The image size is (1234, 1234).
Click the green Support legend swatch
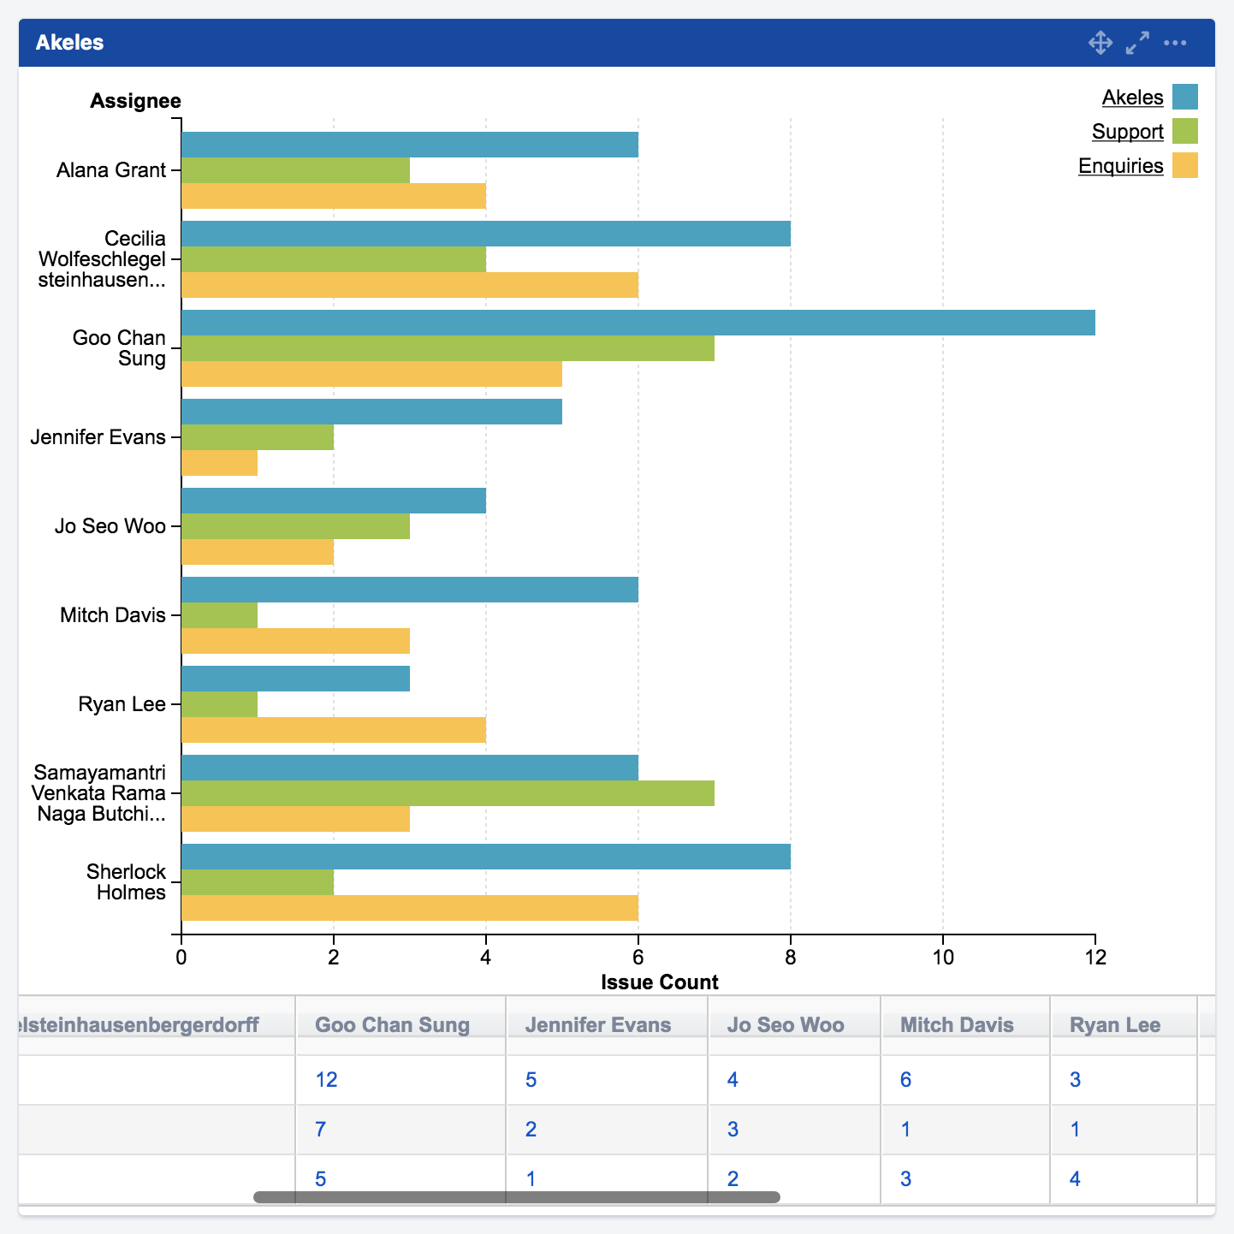click(x=1184, y=132)
